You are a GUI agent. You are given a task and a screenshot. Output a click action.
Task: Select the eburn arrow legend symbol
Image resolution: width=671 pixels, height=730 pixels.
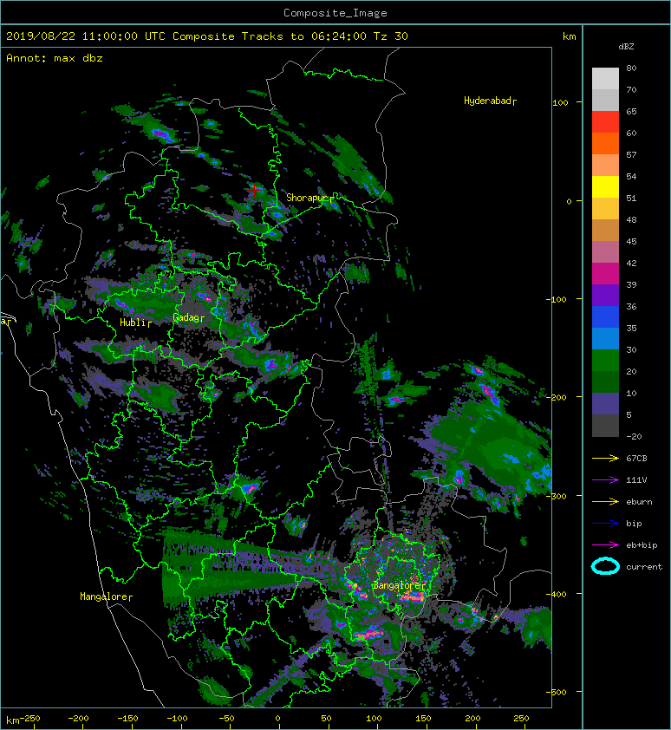click(x=605, y=502)
